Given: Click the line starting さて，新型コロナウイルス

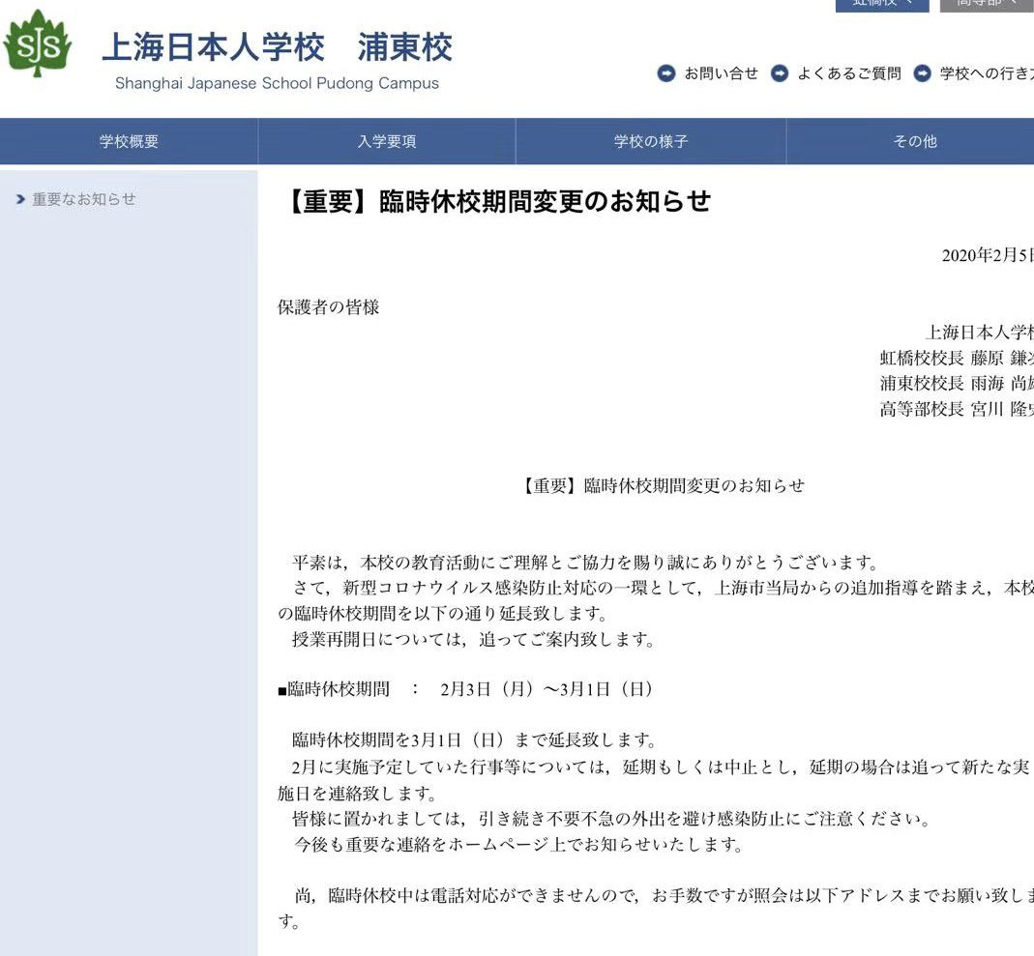Looking at the screenshot, I should pos(663,588).
